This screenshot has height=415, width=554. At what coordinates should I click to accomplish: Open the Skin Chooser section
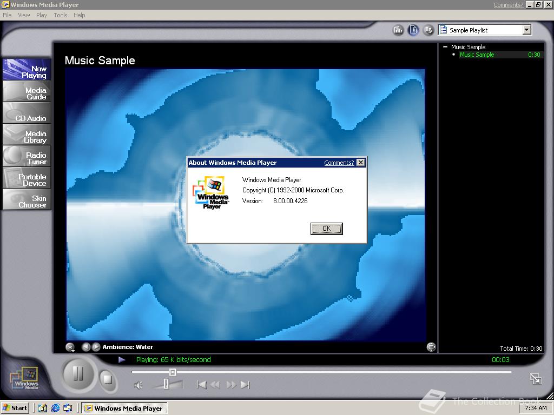pyautogui.click(x=27, y=200)
